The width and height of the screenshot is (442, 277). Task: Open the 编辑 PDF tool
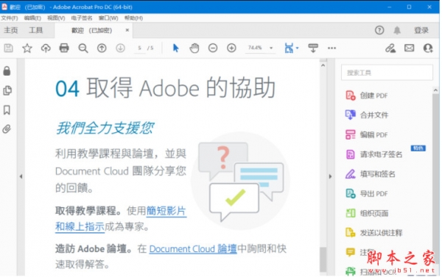pyautogui.click(x=368, y=134)
